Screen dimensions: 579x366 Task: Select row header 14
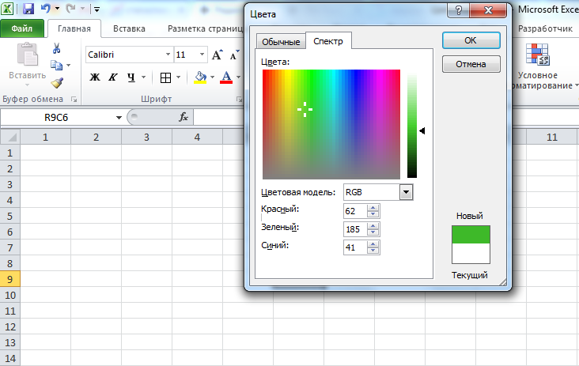pos(10,358)
